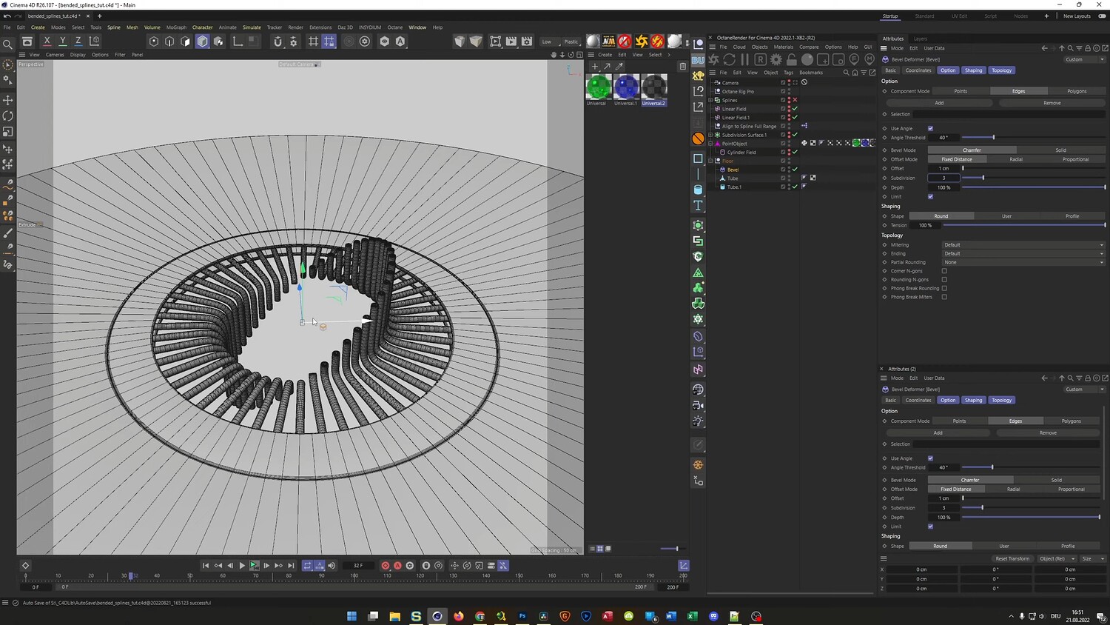Select the Move tool in left toolbar

(8, 100)
